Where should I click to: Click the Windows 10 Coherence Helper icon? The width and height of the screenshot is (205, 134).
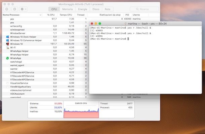click(8, 40)
